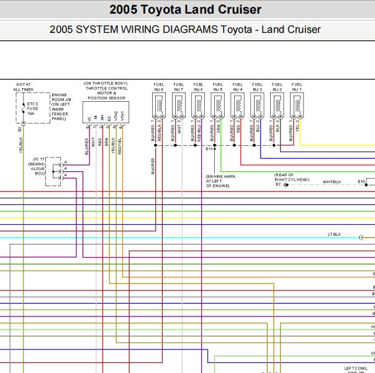Click the E10 splice dot
The height and width of the screenshot is (373, 375).
(x=366, y=185)
